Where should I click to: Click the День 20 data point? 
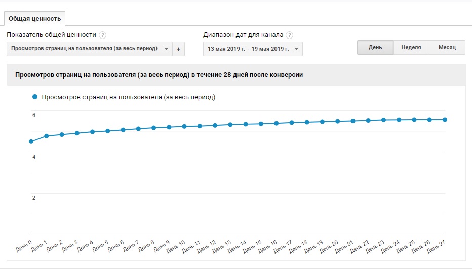(x=337, y=121)
